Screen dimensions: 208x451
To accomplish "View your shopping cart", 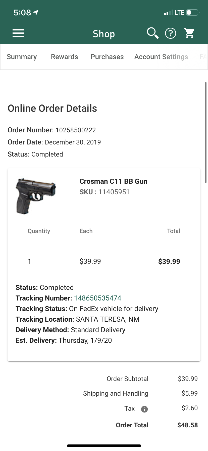I will tap(189, 33).
